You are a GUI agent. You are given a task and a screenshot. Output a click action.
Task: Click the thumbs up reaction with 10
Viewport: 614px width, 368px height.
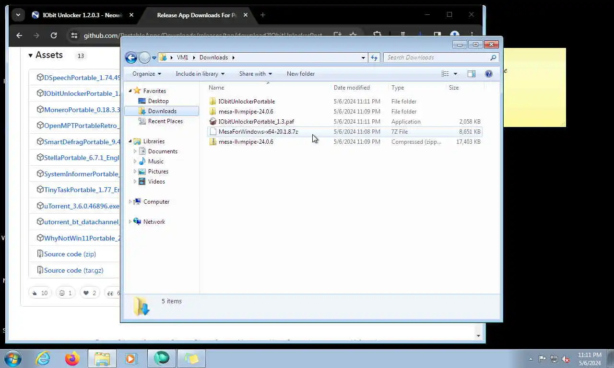click(x=40, y=293)
